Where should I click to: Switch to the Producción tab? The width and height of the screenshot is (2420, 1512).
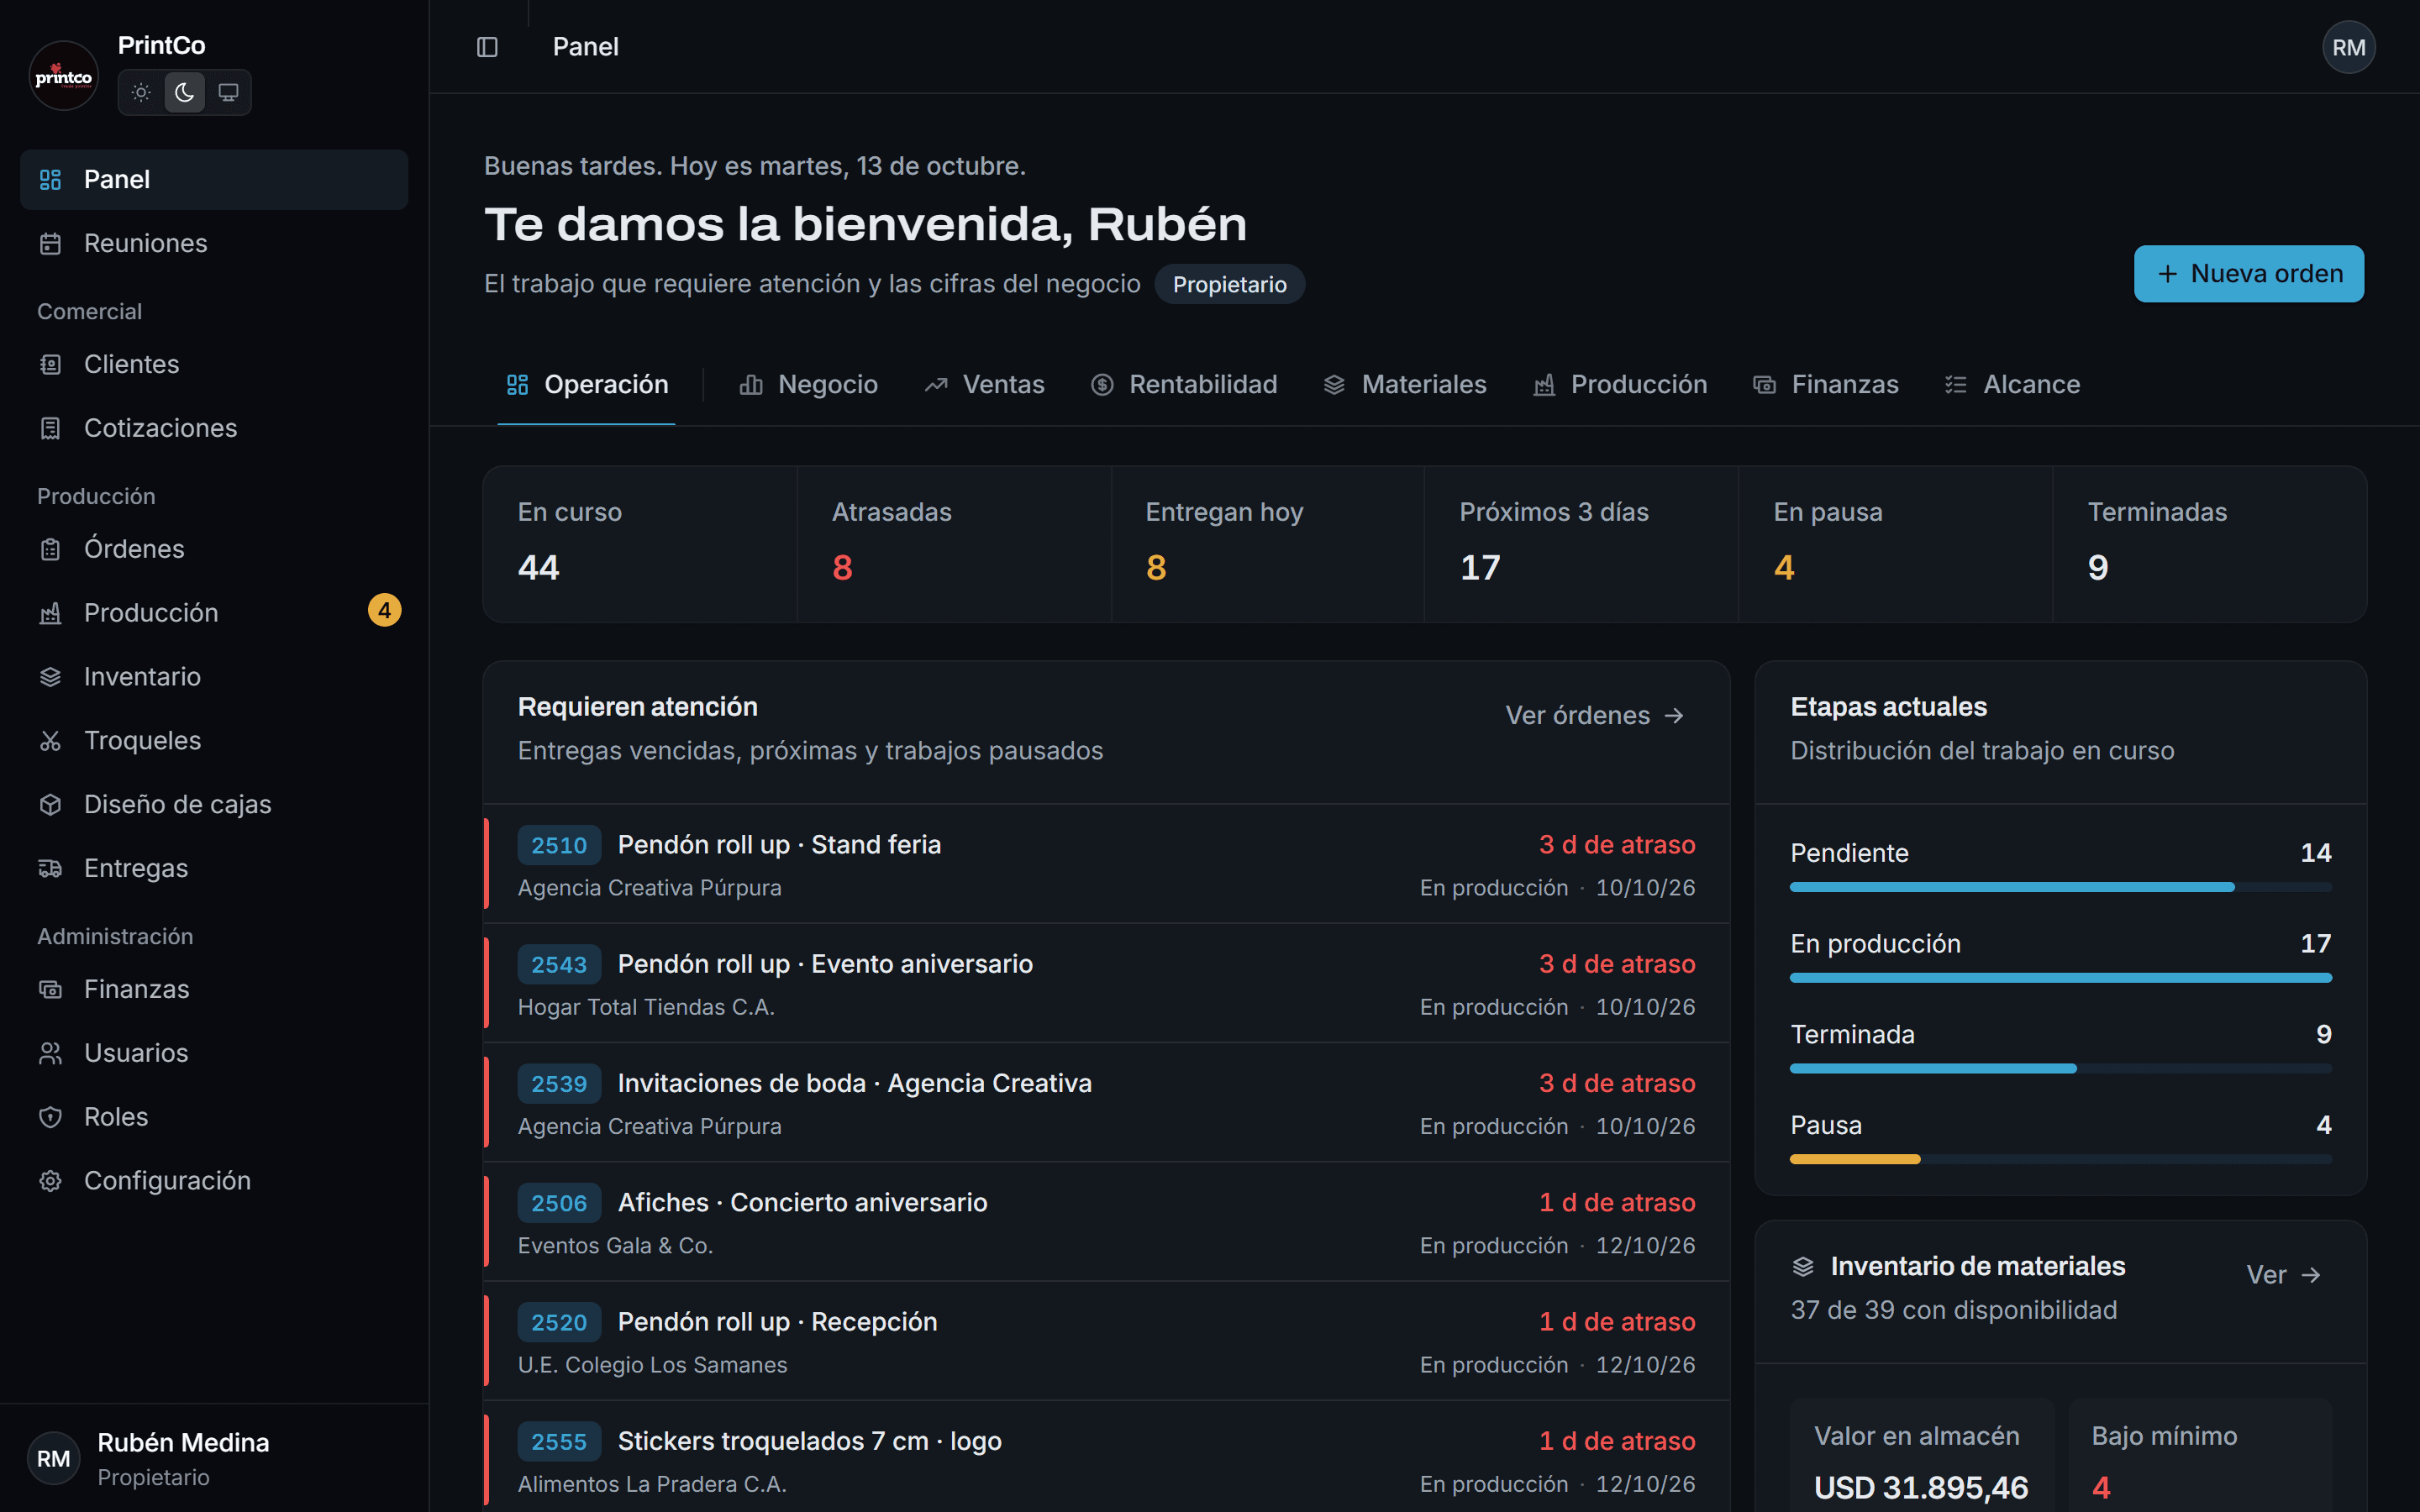coord(1620,385)
